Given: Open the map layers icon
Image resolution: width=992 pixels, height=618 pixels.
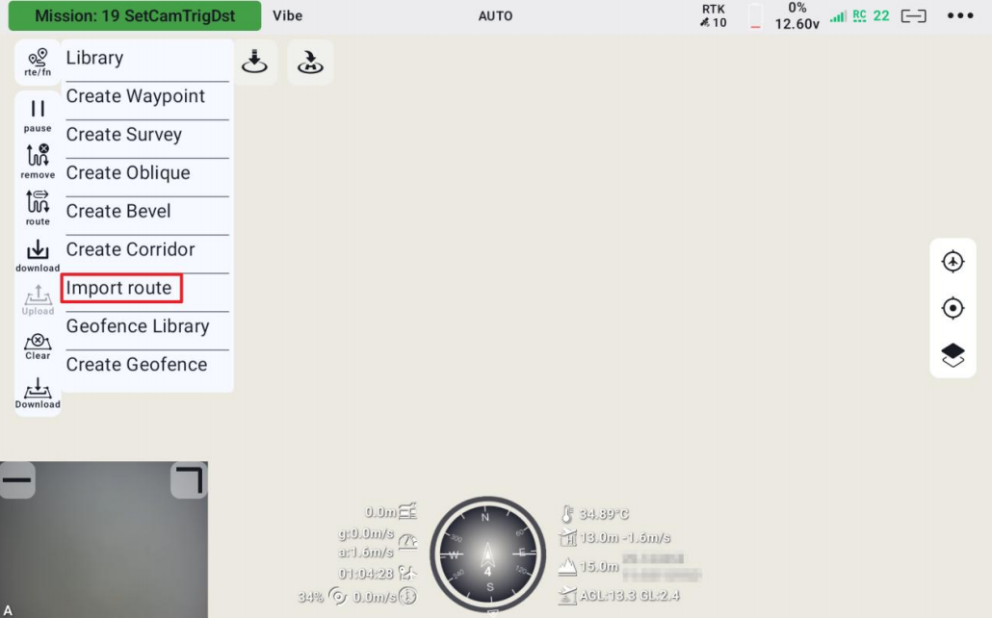Looking at the screenshot, I should [953, 355].
